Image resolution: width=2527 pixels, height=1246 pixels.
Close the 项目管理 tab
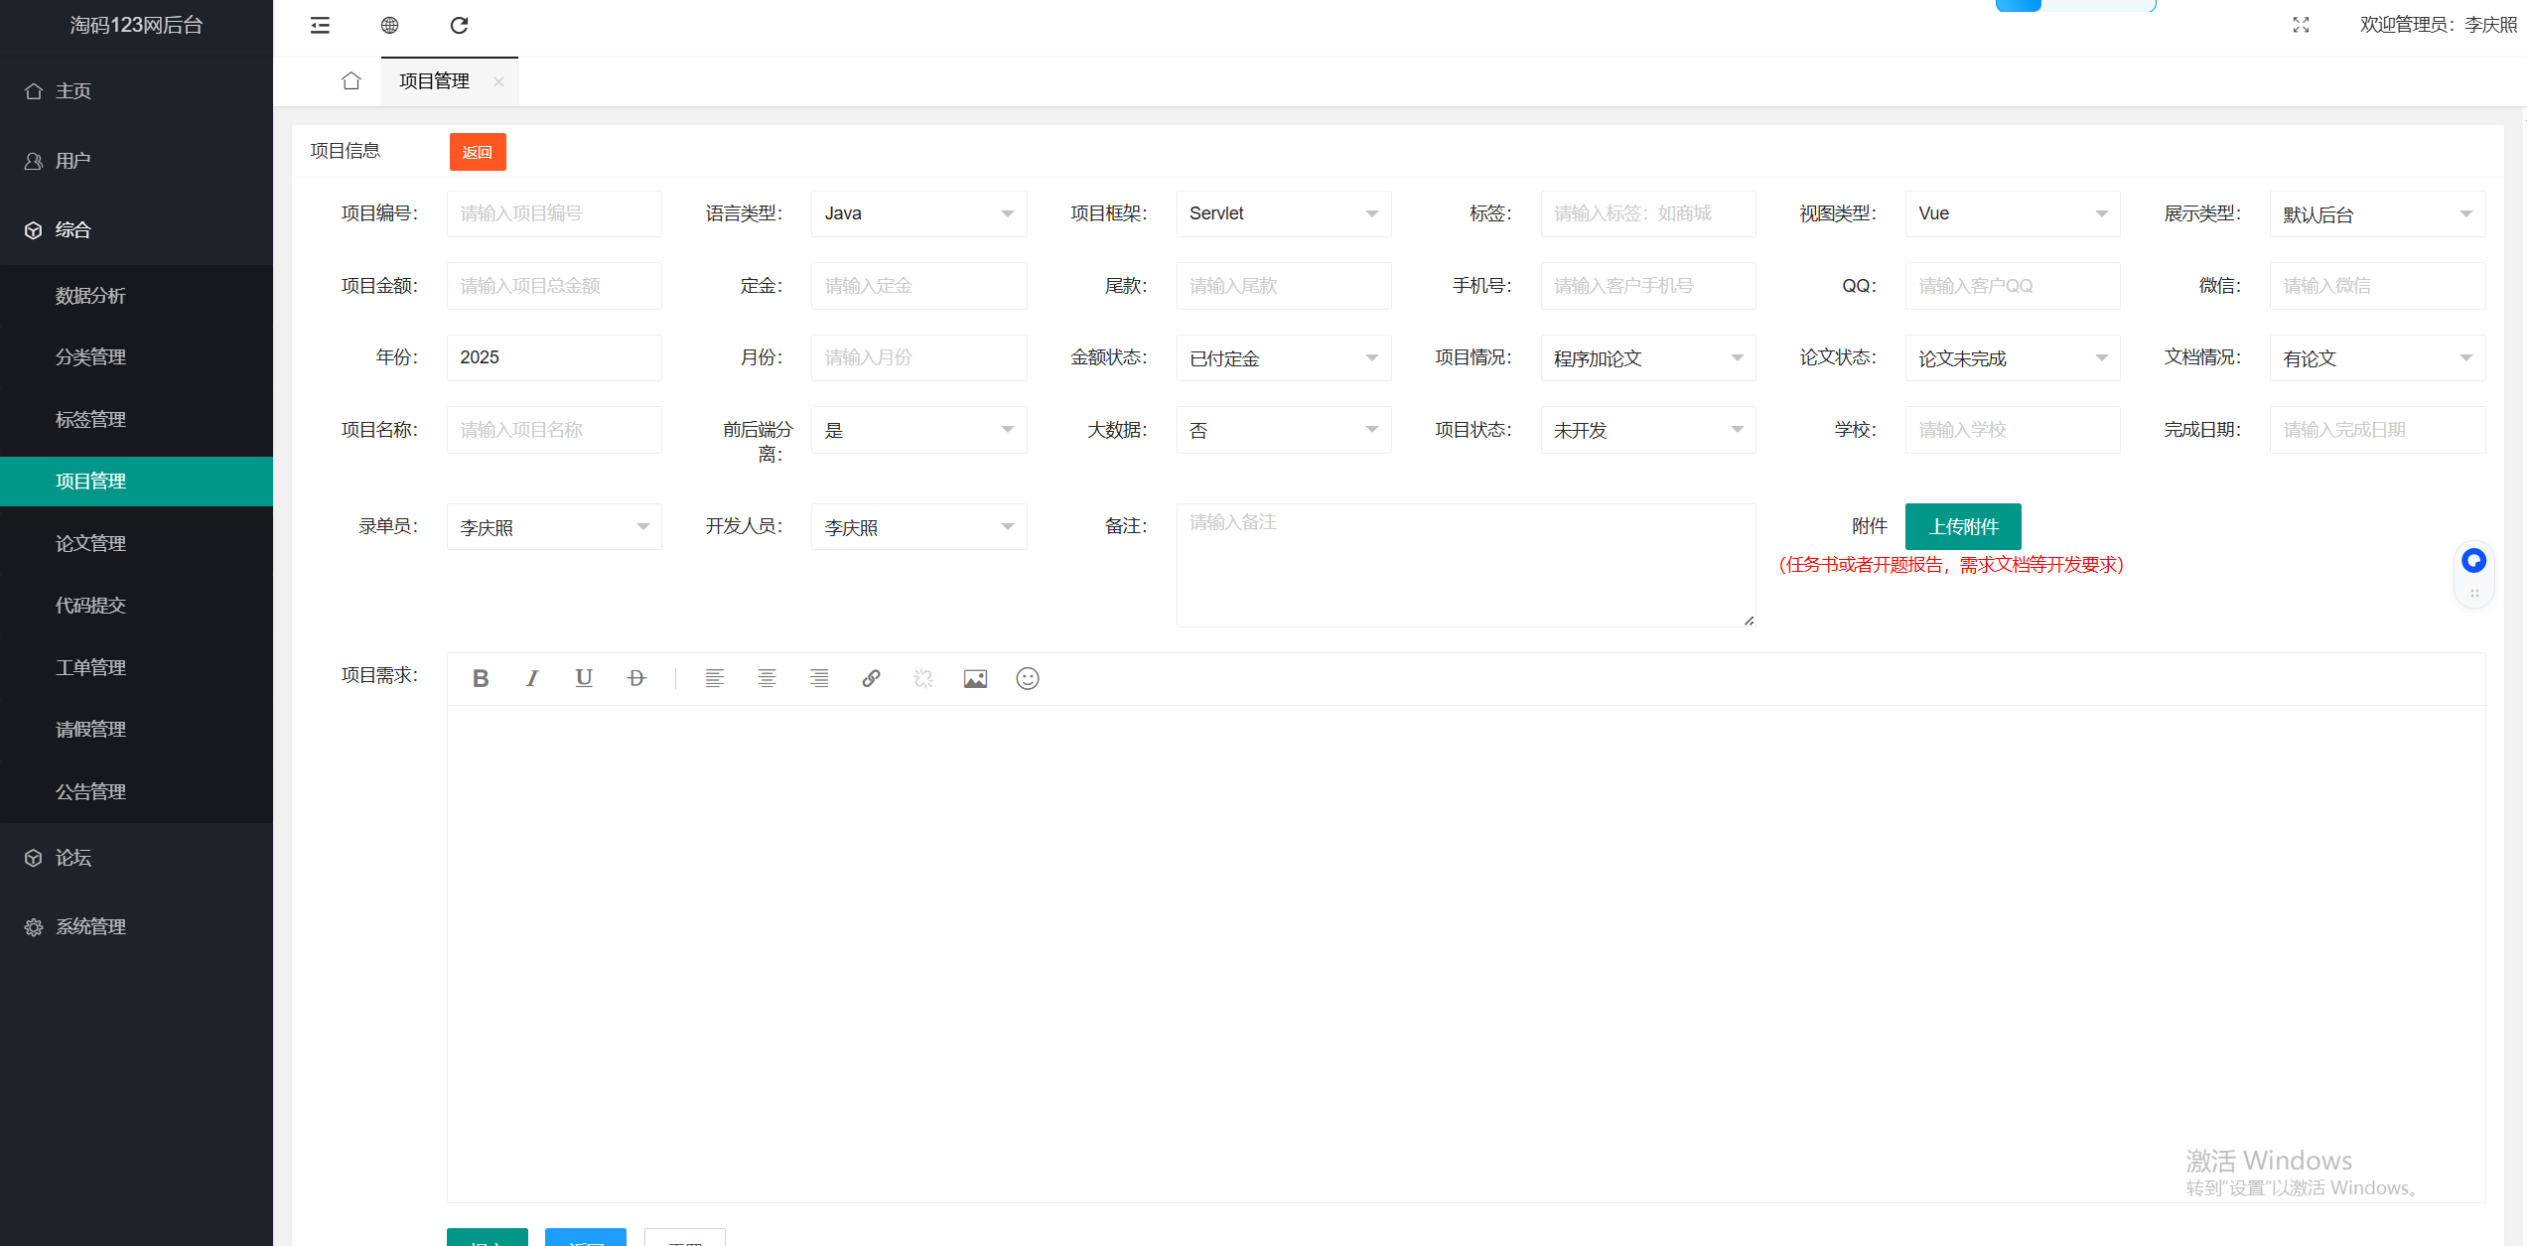point(498,81)
